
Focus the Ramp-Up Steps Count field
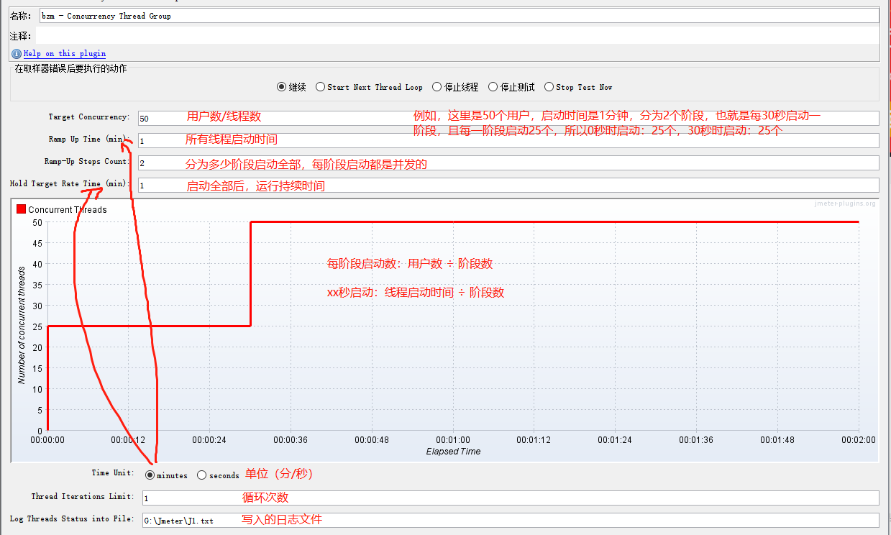click(x=508, y=163)
